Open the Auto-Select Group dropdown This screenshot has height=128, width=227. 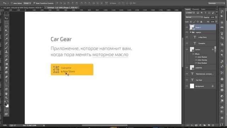[x=27, y=3]
